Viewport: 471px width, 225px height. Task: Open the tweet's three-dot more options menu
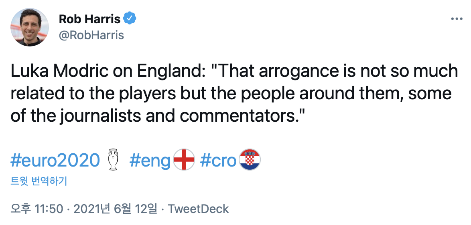click(x=457, y=19)
